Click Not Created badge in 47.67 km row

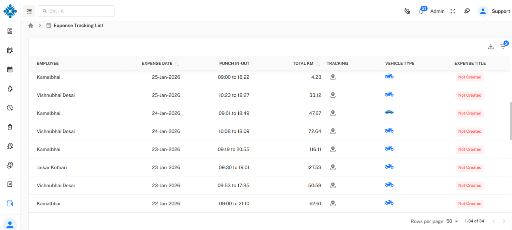pyautogui.click(x=470, y=113)
